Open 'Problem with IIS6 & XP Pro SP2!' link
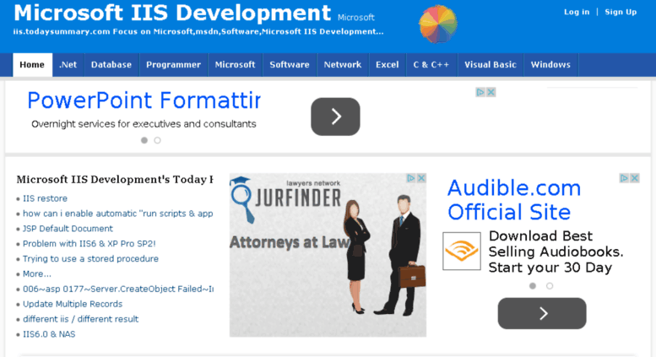656x357 pixels. coord(89,244)
